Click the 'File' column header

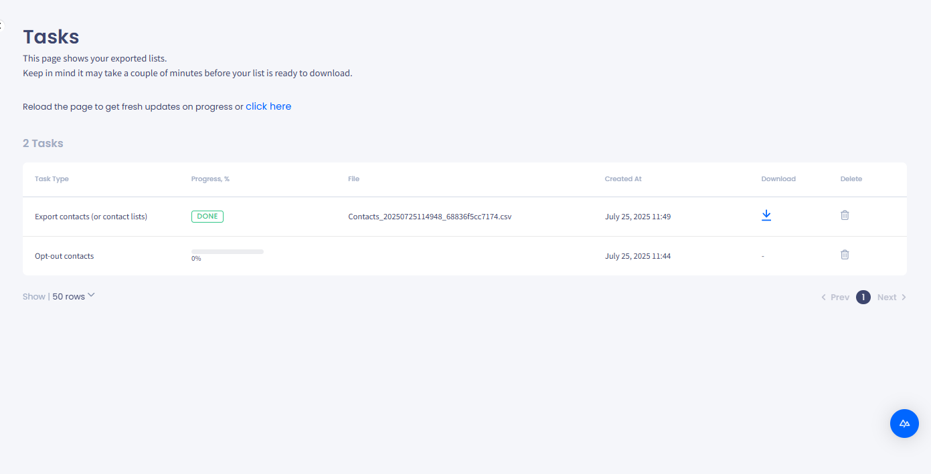pos(353,179)
